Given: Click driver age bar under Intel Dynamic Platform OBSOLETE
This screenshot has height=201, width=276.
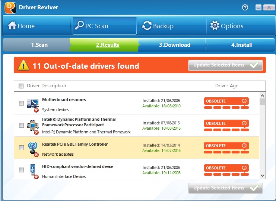Looking at the screenshot, I should [226, 130].
